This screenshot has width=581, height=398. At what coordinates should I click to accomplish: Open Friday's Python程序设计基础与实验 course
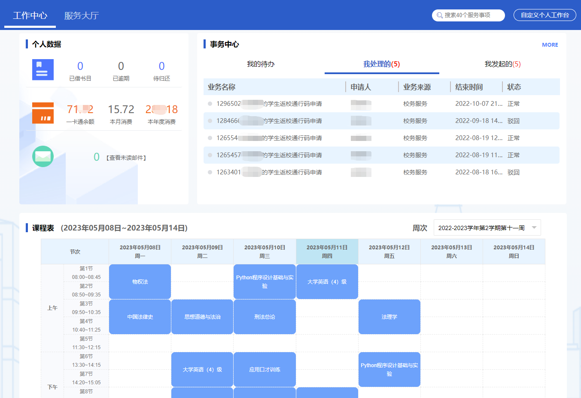tap(389, 369)
